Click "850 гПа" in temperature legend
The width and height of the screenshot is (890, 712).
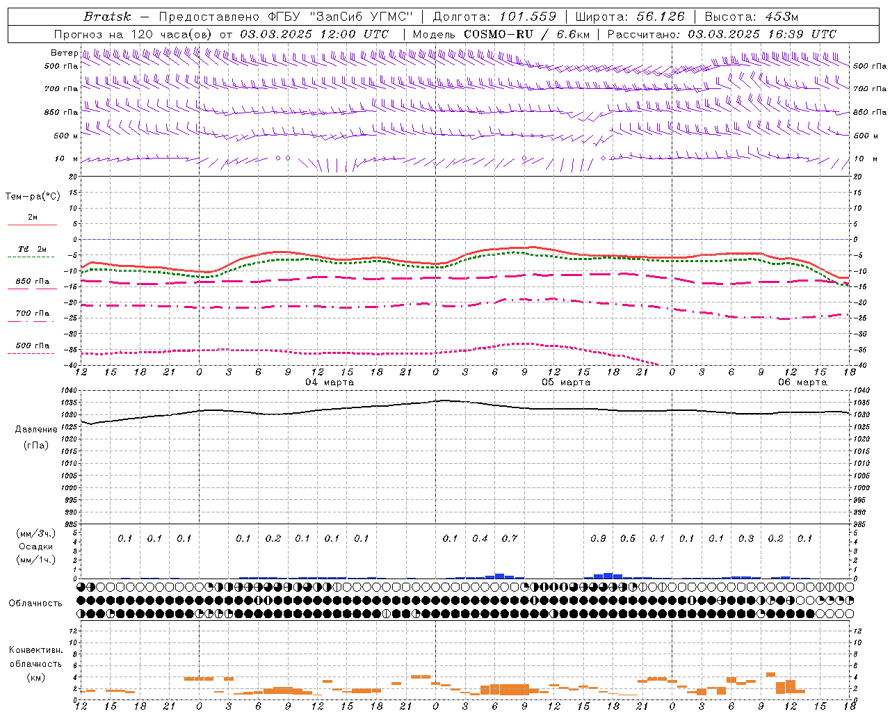click(33, 282)
